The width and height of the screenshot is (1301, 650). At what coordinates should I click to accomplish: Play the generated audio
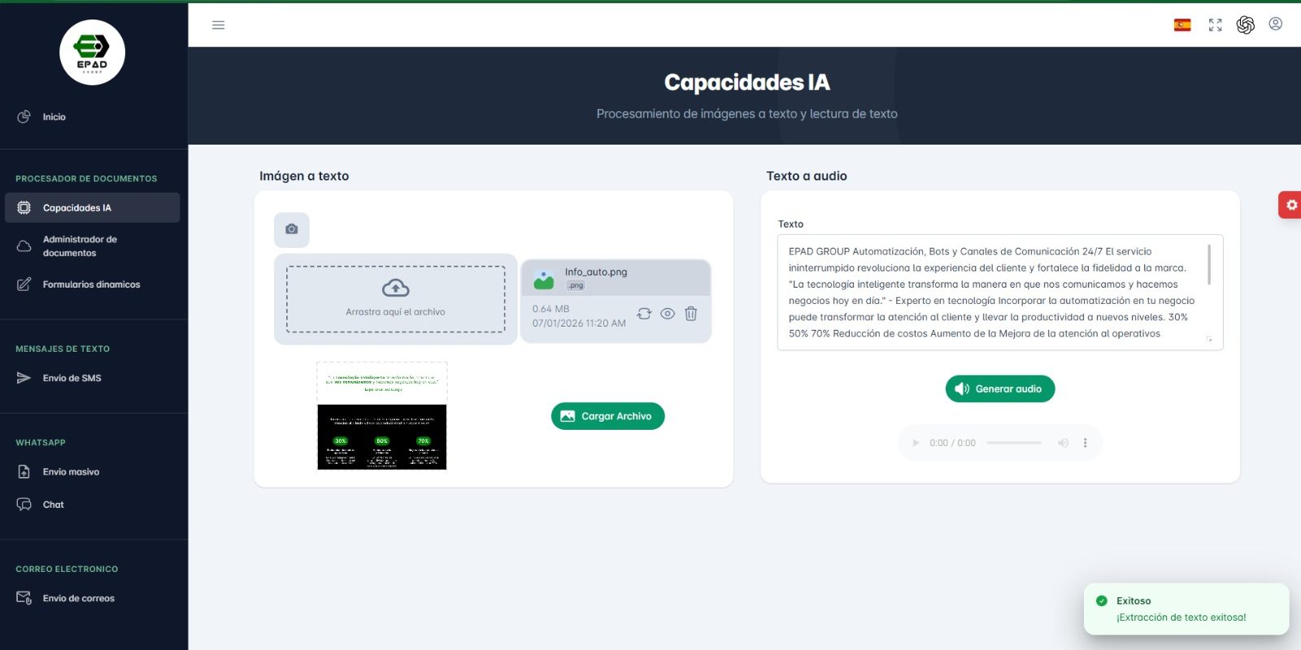916,443
